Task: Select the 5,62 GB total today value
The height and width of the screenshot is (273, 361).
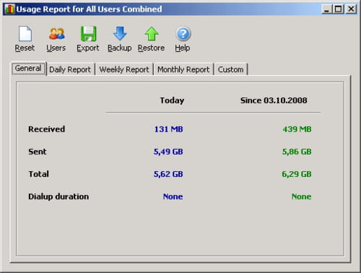Action: [168, 174]
